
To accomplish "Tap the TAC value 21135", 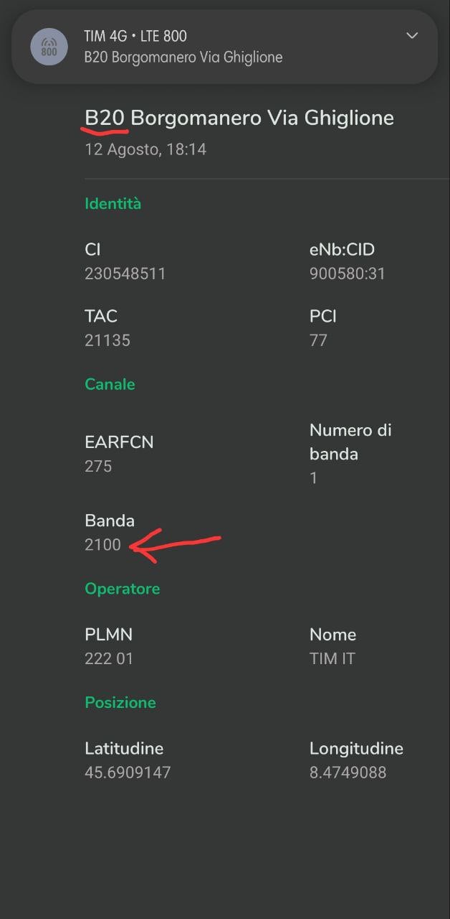I will [107, 340].
